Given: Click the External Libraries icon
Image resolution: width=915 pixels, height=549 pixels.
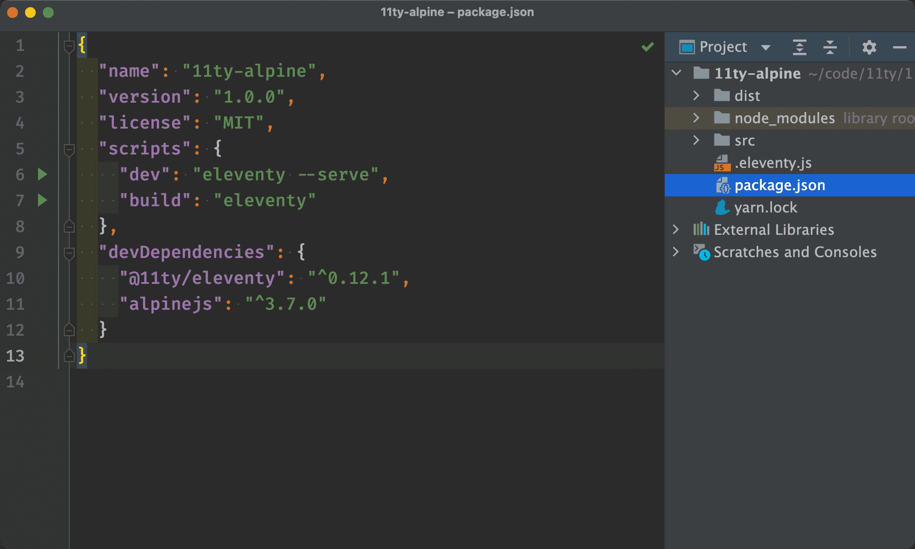Looking at the screenshot, I should pos(701,229).
